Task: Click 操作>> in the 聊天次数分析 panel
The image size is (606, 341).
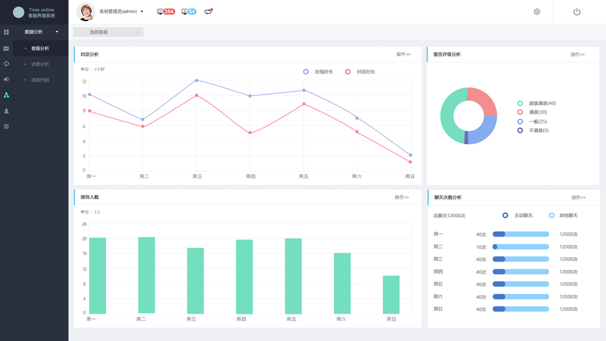Action: pos(579,198)
